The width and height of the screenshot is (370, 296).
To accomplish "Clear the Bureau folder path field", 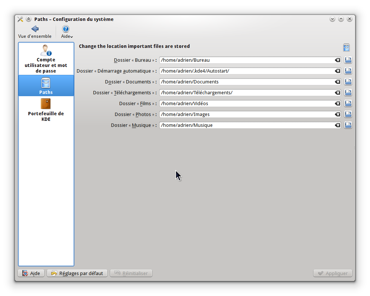I will tap(337, 60).
